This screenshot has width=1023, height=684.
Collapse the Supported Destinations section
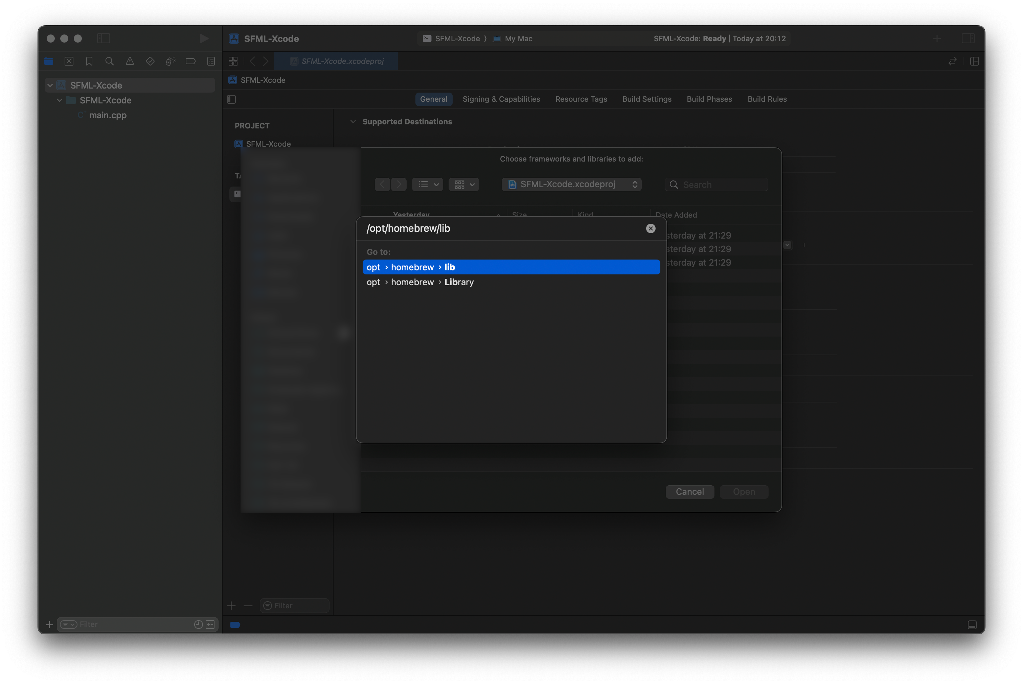353,122
